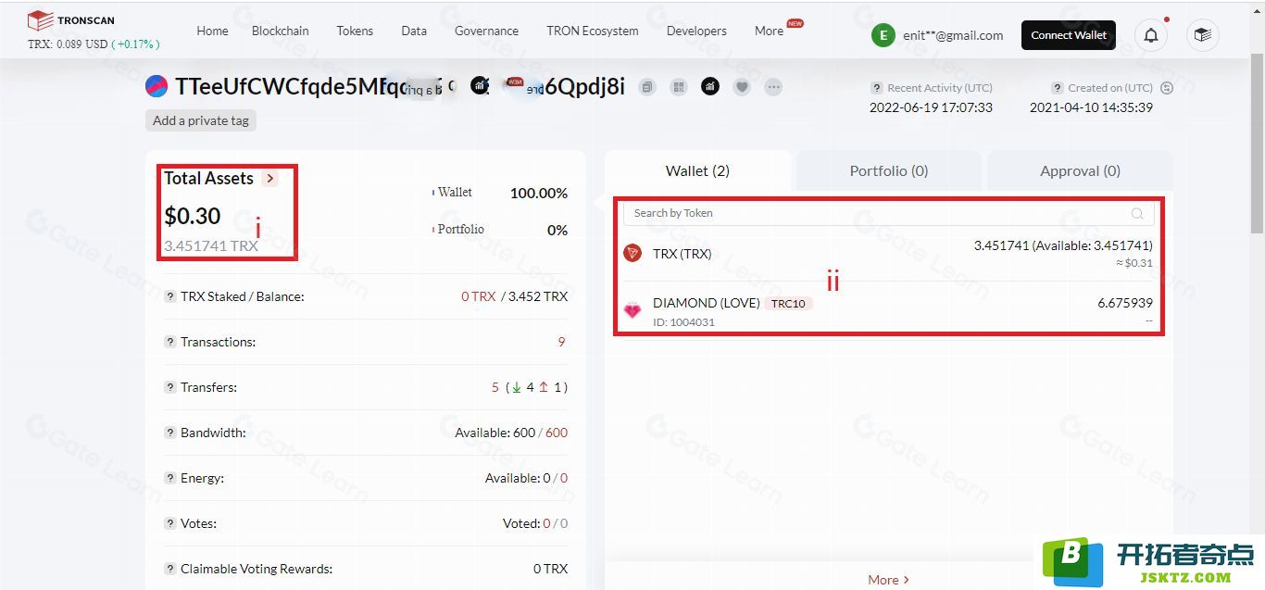The width and height of the screenshot is (1265, 590).
Task: Click the enit**@gmail.com account name
Action: coord(953,35)
